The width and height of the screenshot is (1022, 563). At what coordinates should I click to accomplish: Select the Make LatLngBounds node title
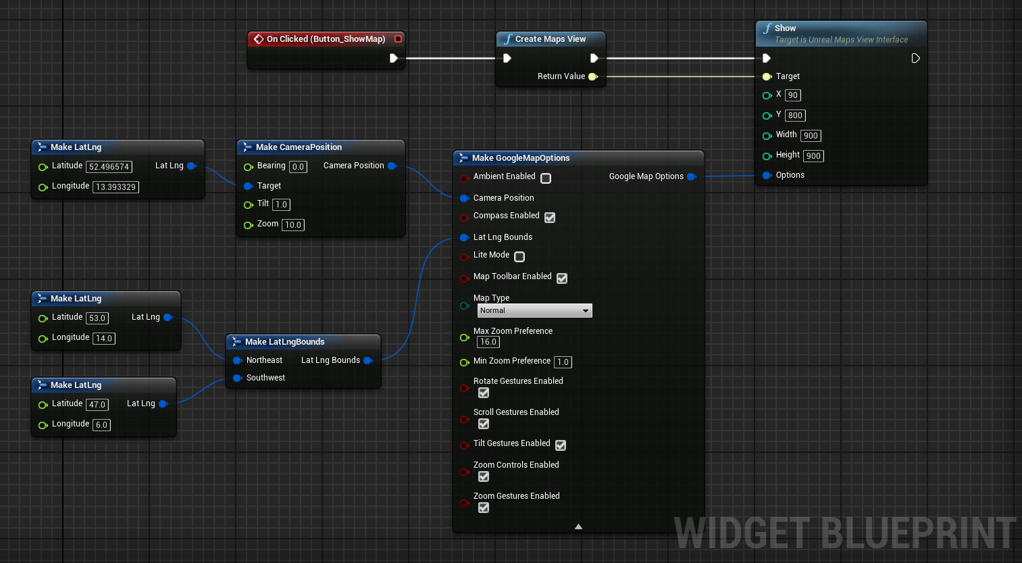point(284,341)
